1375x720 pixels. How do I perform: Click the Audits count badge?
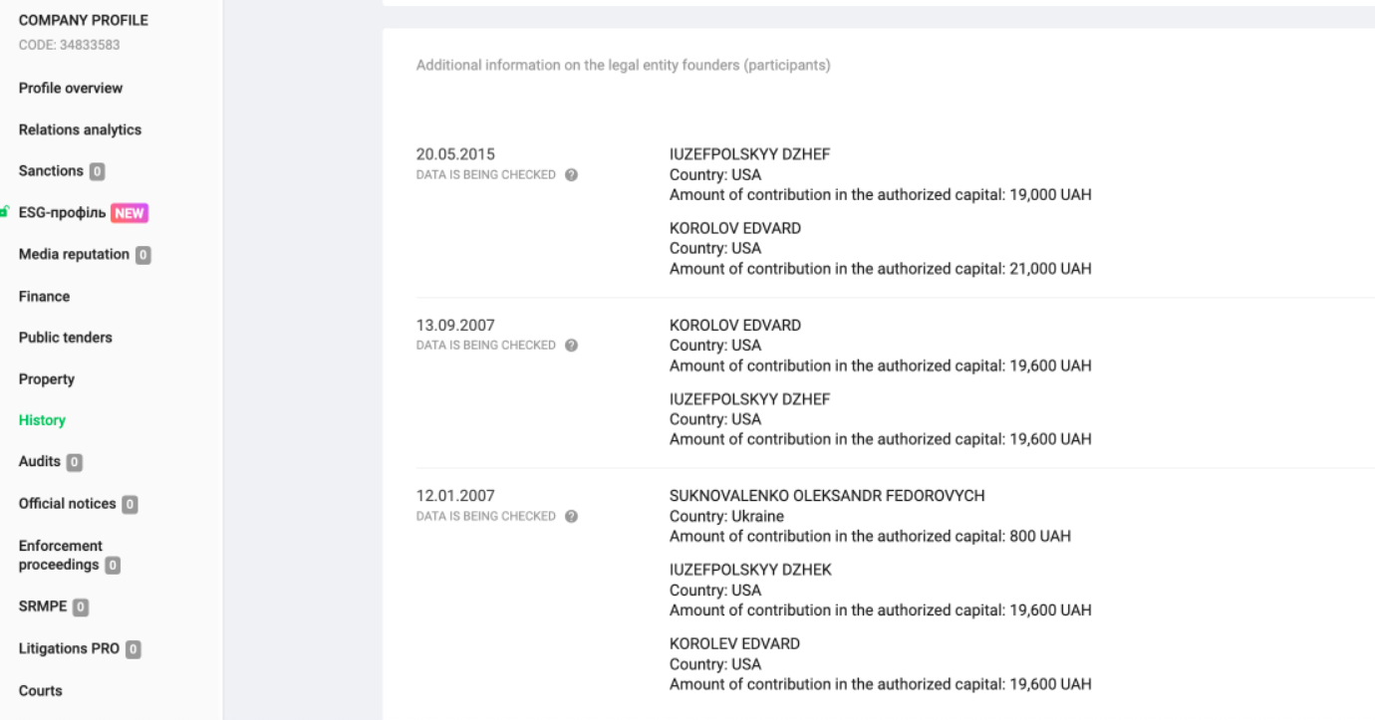click(75, 462)
